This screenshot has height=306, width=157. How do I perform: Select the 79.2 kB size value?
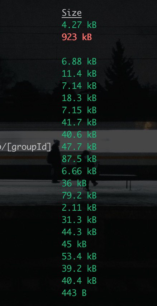click(x=79, y=196)
